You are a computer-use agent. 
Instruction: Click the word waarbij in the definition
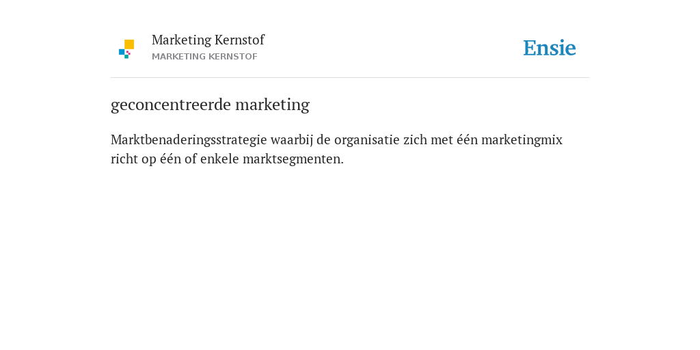[x=292, y=140]
